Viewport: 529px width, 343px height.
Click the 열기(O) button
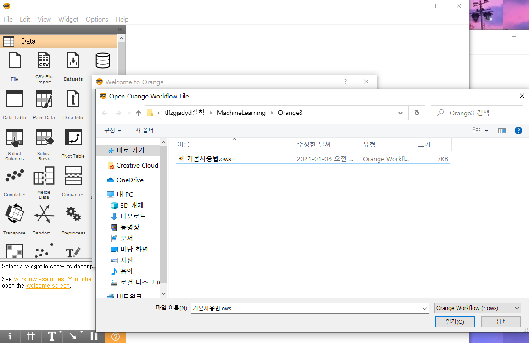click(455, 321)
